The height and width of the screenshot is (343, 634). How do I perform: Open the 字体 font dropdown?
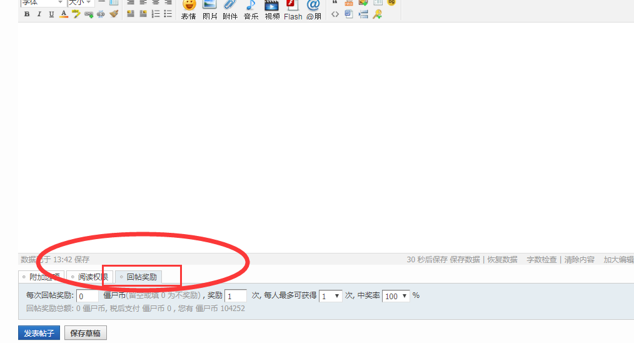(x=42, y=3)
